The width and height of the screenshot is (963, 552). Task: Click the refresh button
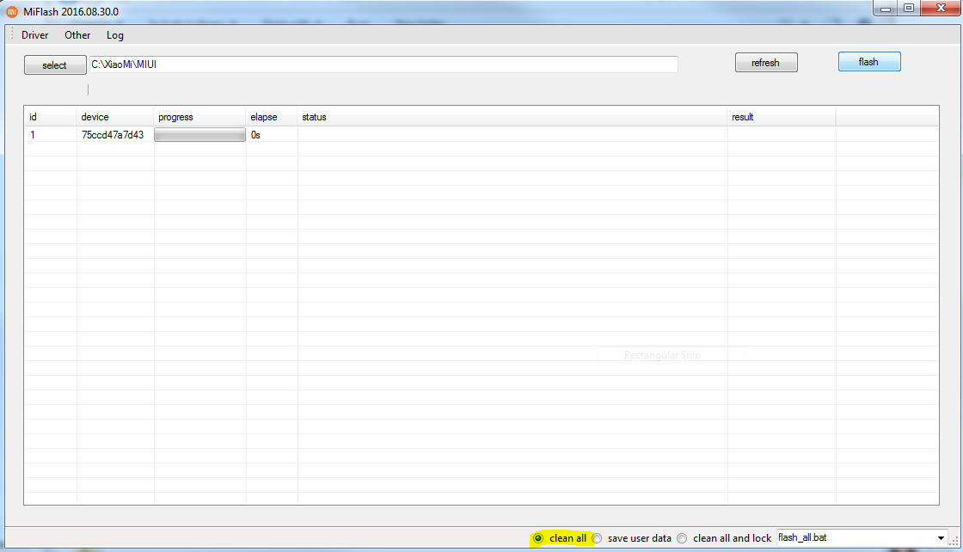pos(766,63)
